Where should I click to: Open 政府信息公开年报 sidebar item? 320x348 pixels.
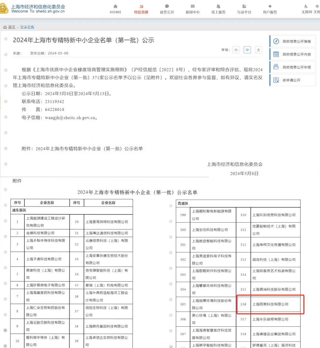[293, 67]
